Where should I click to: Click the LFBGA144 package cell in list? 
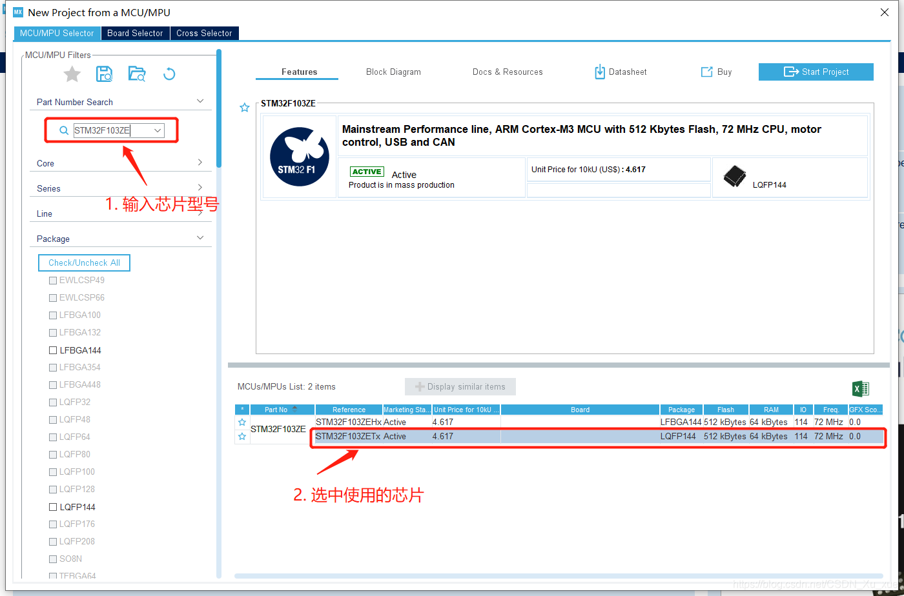(x=681, y=422)
